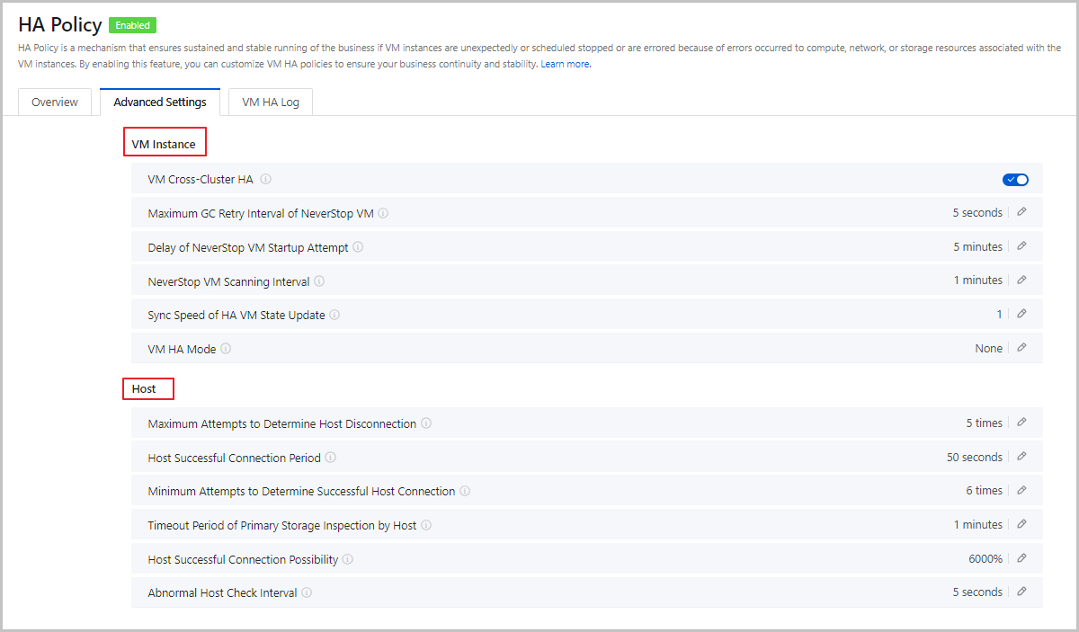Edit Maximum Attempts to Determine Host Disconnection

click(x=1021, y=423)
